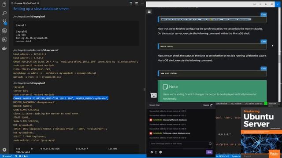282x158 pixels.
Task: Open the Explorer view in the activity bar
Action: tap(4, 4)
